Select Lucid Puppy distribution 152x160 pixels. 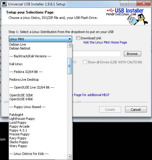click(18, 122)
